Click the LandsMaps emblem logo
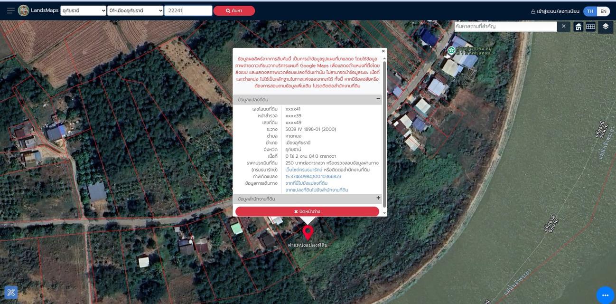Screen dimensions: 616x304 23,10
